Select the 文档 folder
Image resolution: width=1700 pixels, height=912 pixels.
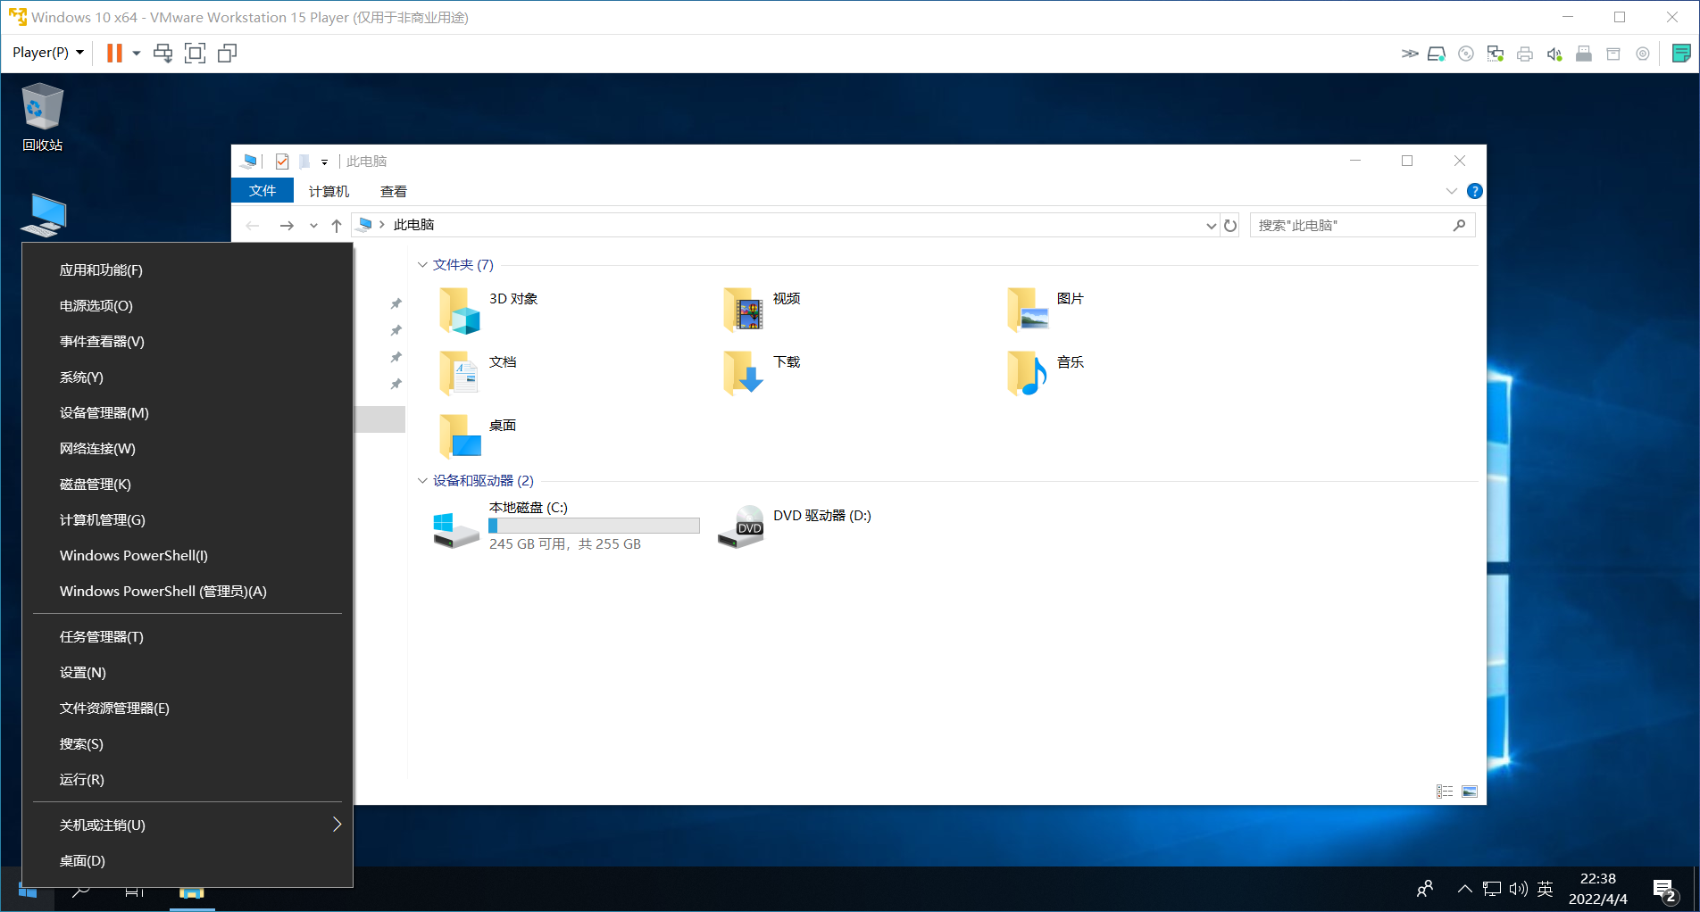[x=479, y=372]
